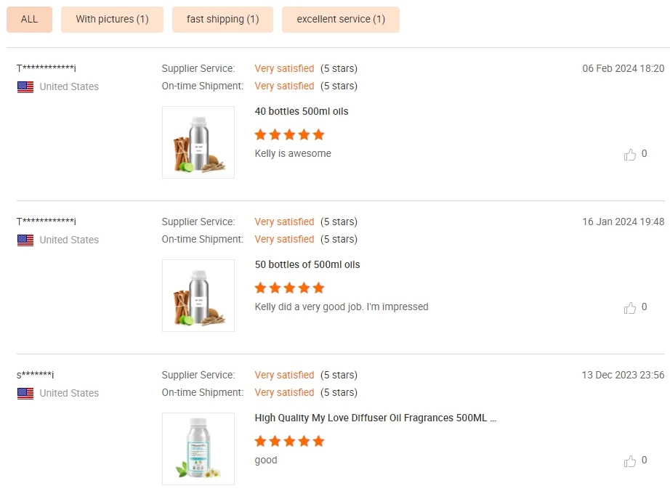
Task: Select excellent service (1) filter
Action: [341, 20]
